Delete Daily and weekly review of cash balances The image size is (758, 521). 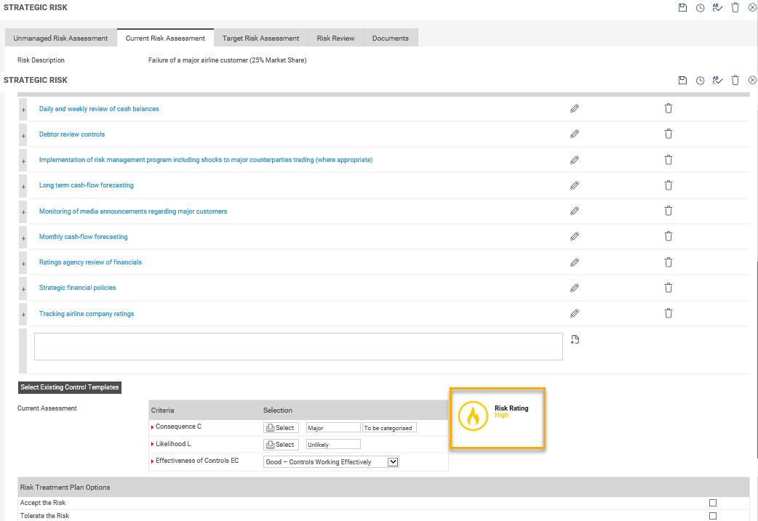(668, 108)
